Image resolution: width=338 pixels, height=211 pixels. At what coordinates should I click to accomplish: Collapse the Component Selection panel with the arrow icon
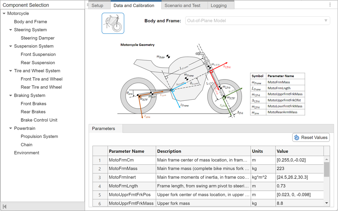(x=5, y=207)
